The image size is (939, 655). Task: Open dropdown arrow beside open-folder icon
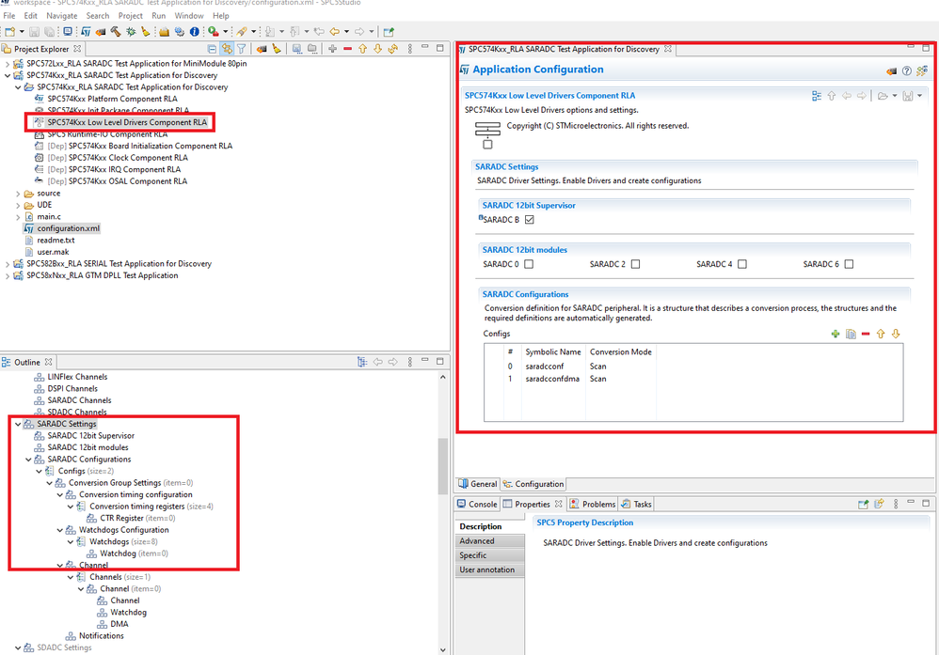pyautogui.click(x=895, y=96)
